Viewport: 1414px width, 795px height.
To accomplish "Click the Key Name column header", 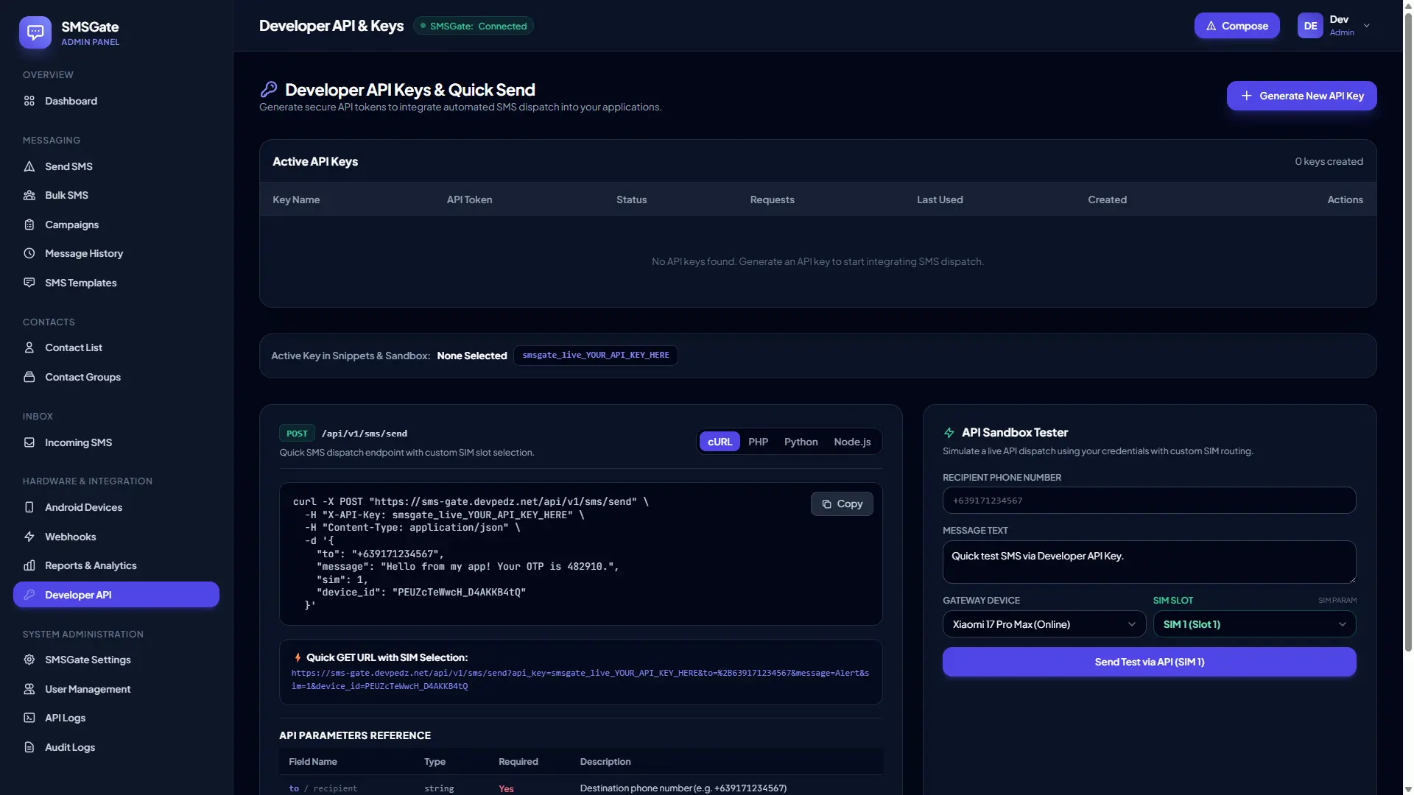I will click(x=296, y=199).
